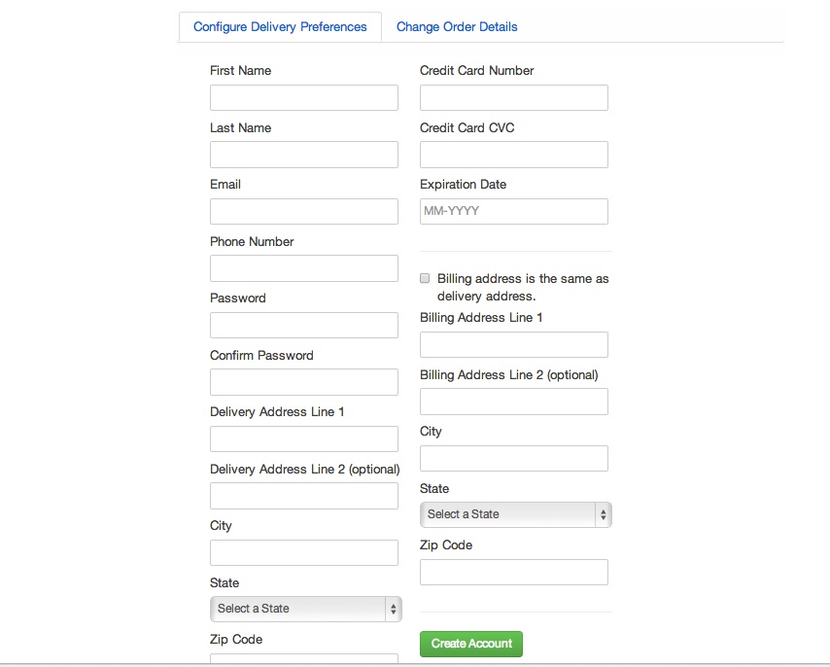
Task: Click Delivery Address Line 1 field
Action: (304, 439)
